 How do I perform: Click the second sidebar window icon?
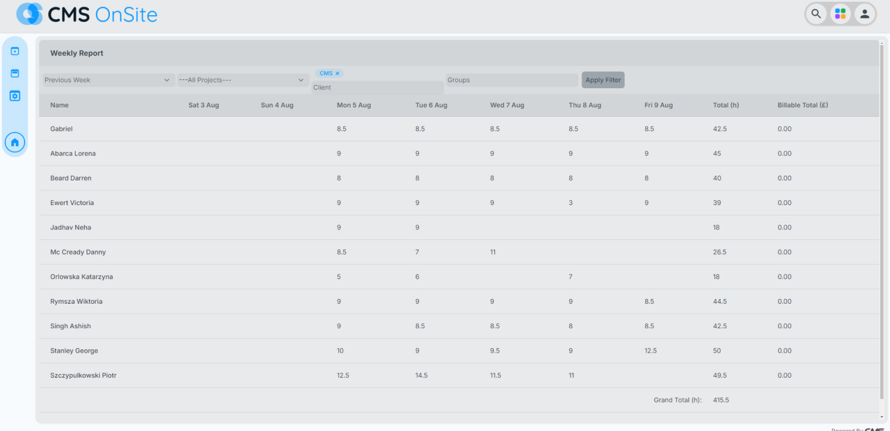coord(15,74)
